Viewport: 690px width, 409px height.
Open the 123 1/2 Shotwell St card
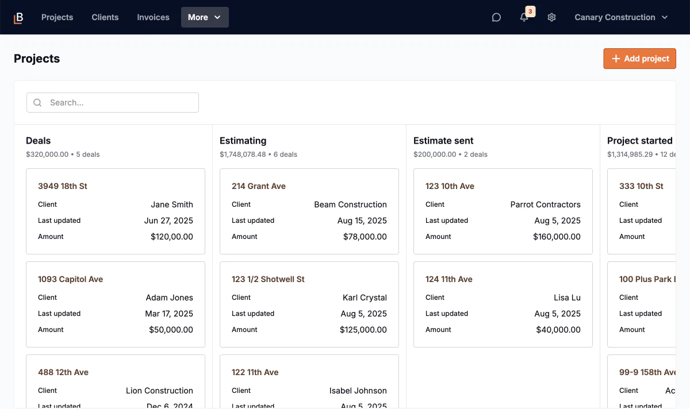309,304
